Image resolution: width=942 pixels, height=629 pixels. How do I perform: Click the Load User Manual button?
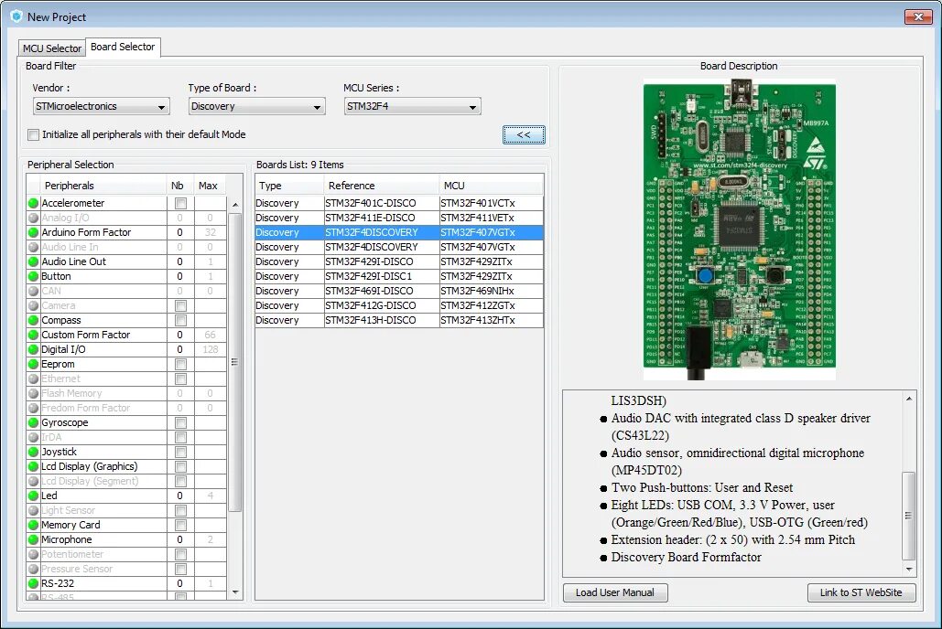(615, 593)
